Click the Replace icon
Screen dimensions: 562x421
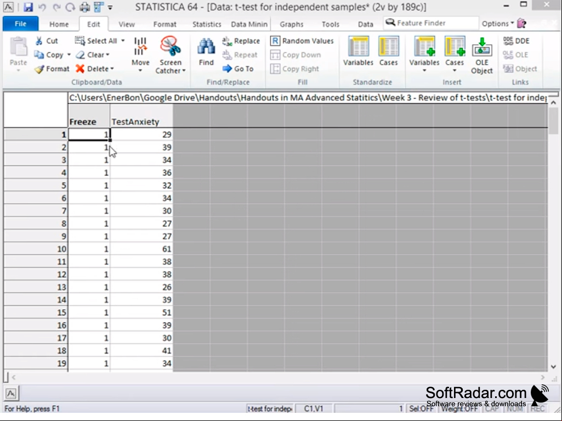227,41
